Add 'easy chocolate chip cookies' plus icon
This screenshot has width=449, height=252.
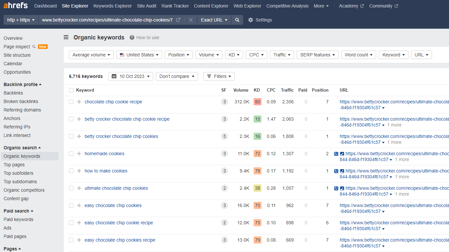click(x=79, y=205)
